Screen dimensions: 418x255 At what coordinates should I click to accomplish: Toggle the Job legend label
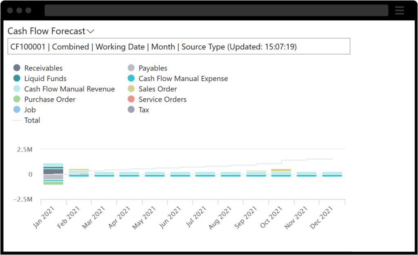coord(30,110)
